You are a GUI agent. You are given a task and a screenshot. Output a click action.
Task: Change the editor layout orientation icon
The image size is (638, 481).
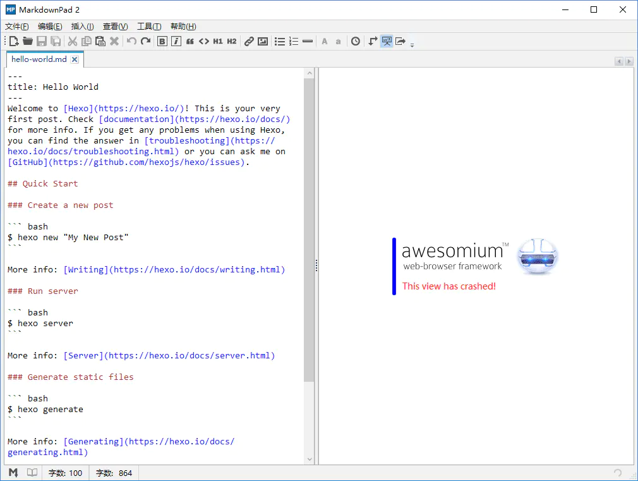373,41
